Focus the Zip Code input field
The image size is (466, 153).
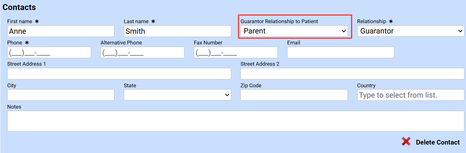tap(294, 95)
